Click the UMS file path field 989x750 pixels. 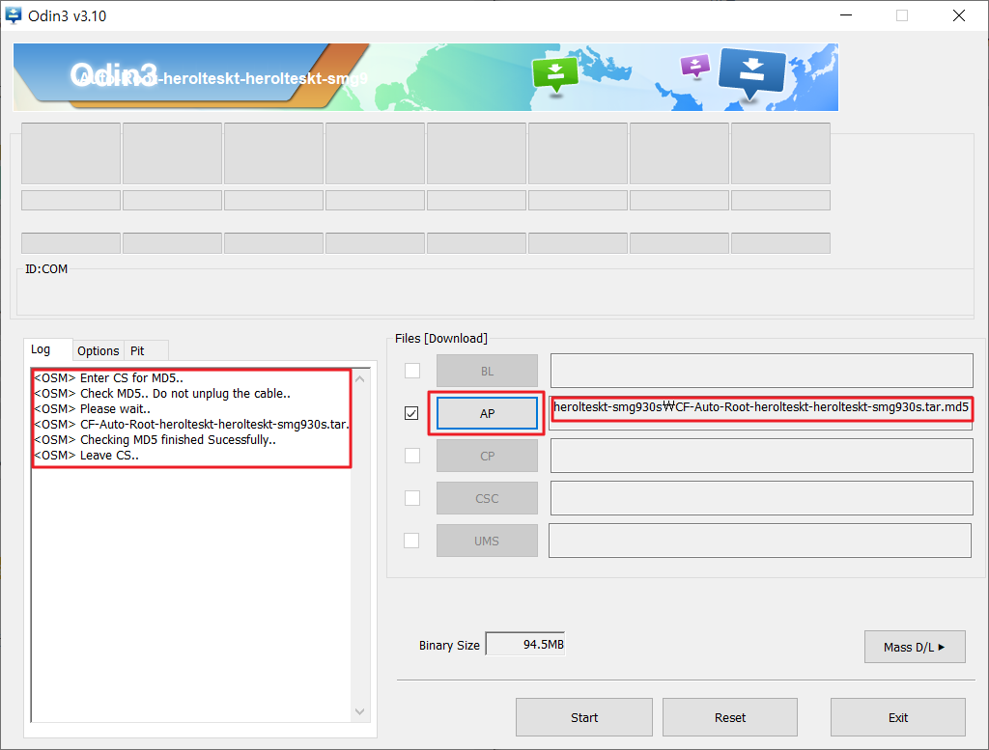click(760, 541)
